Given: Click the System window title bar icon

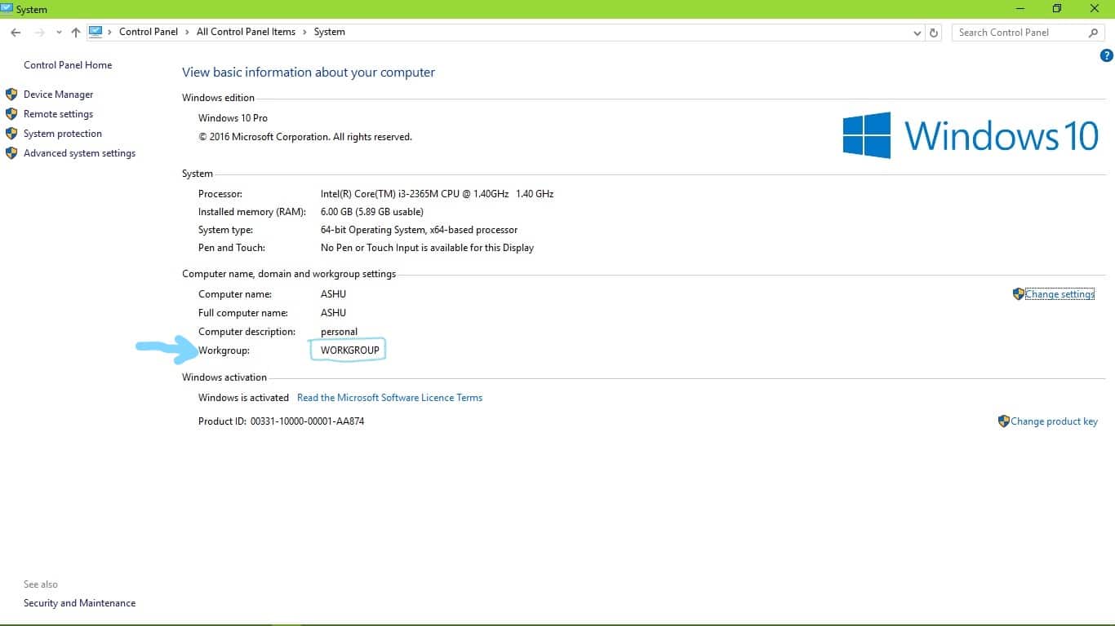Looking at the screenshot, I should coord(7,9).
